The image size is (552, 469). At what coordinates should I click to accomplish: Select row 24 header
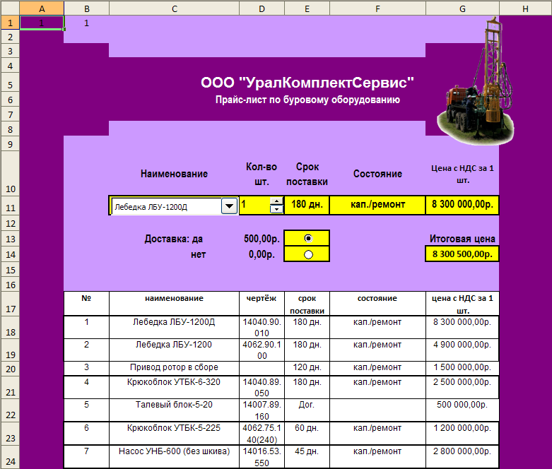tap(10, 457)
